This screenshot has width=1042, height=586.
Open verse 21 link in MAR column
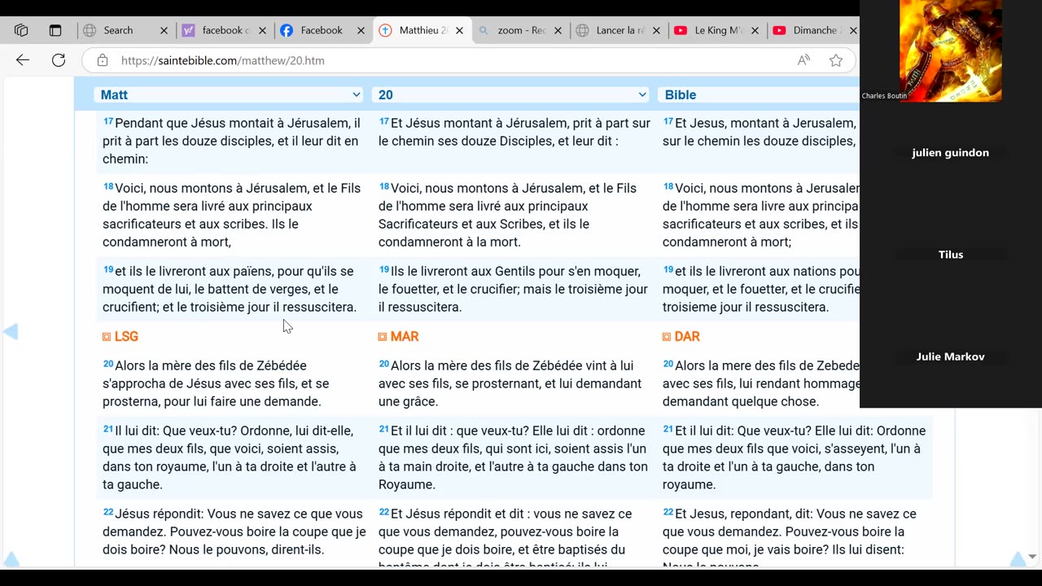point(384,429)
